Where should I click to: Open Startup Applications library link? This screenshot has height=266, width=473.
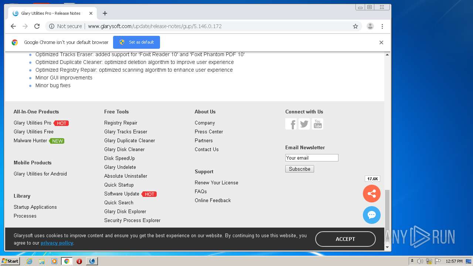pyautogui.click(x=35, y=207)
